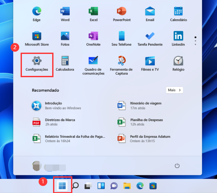
Task: Open Widgets from the taskbar
Action: pos(101,186)
